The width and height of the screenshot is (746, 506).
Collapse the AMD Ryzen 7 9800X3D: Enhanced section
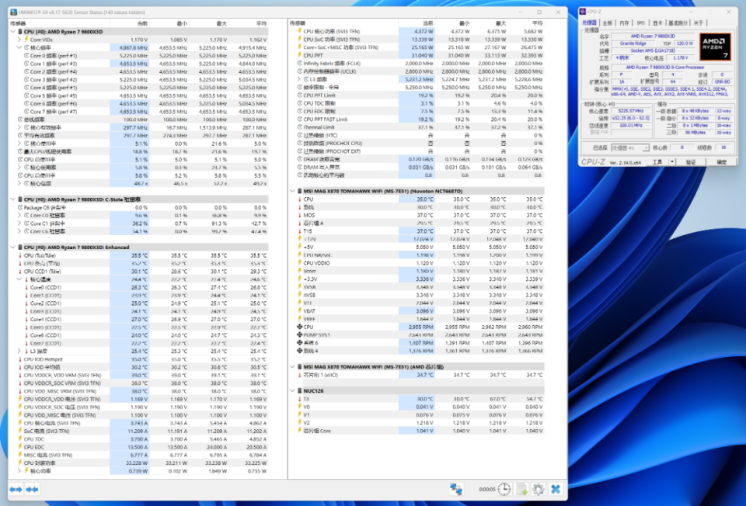point(13,247)
